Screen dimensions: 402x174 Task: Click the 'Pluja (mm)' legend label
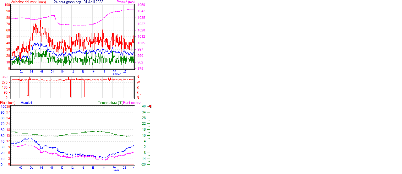point(8,103)
